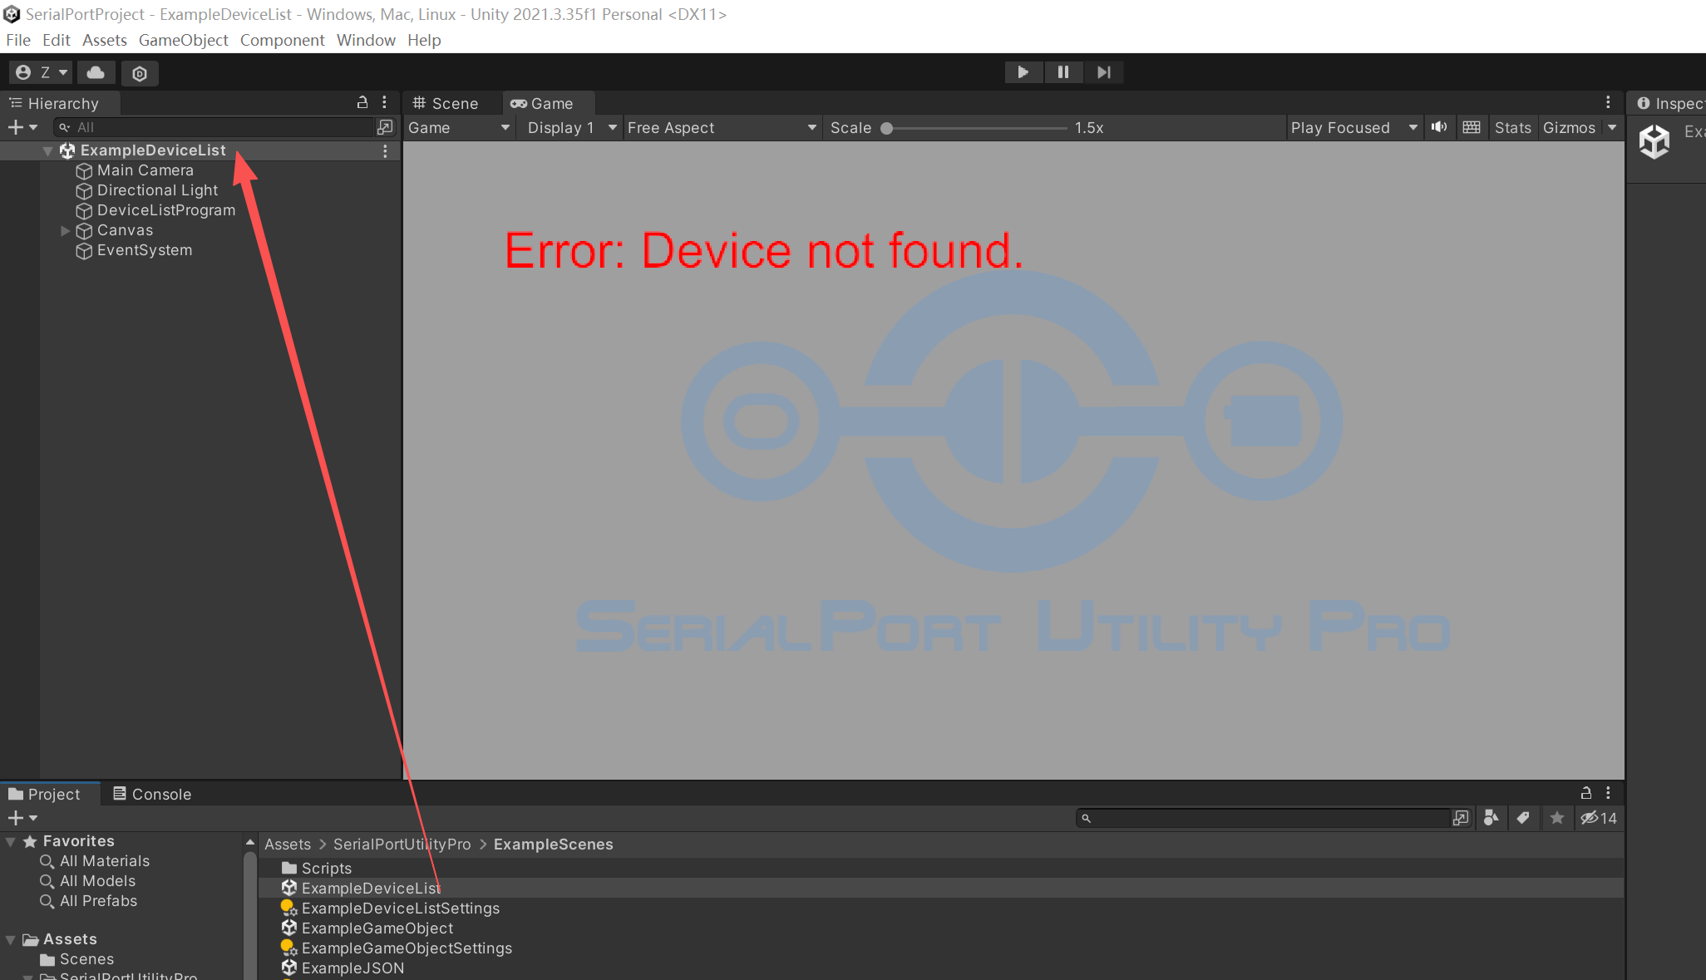Switch to the Project tab
1706x980 pixels.
[50, 794]
